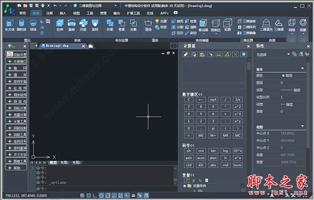Click the 分割 (Separate) tool
The width and height of the screenshot is (314, 200).
click(x=177, y=27)
